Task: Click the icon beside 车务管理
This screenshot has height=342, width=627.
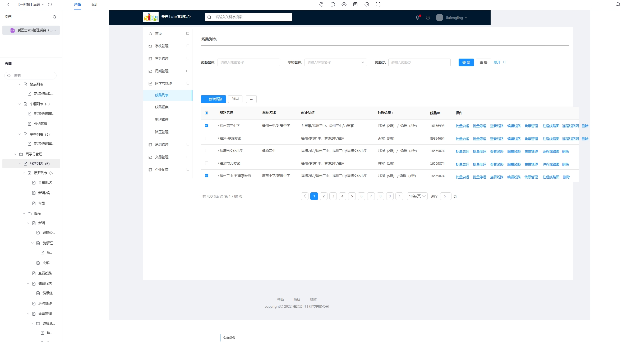Action: [150, 59]
